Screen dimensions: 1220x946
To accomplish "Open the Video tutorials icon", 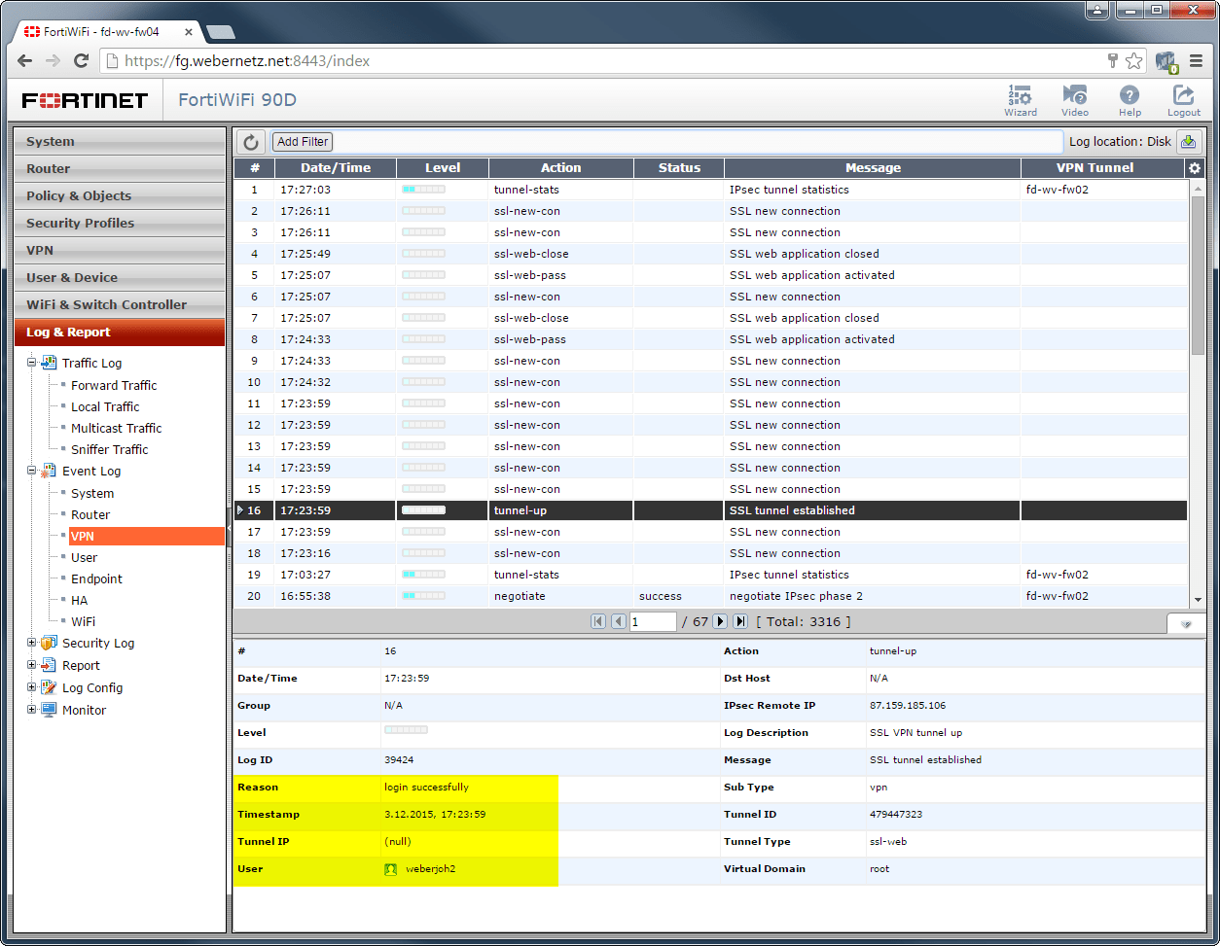I will point(1075,99).
